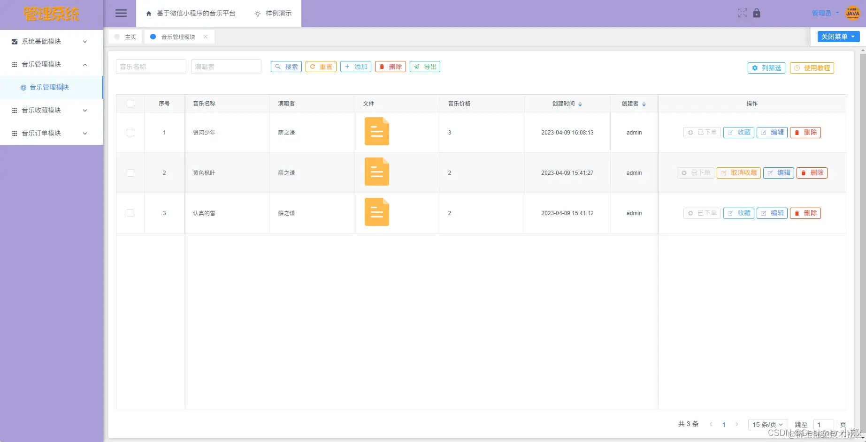This screenshot has width=866, height=442.
Task: Go to previous page arrow
Action: pos(711,424)
